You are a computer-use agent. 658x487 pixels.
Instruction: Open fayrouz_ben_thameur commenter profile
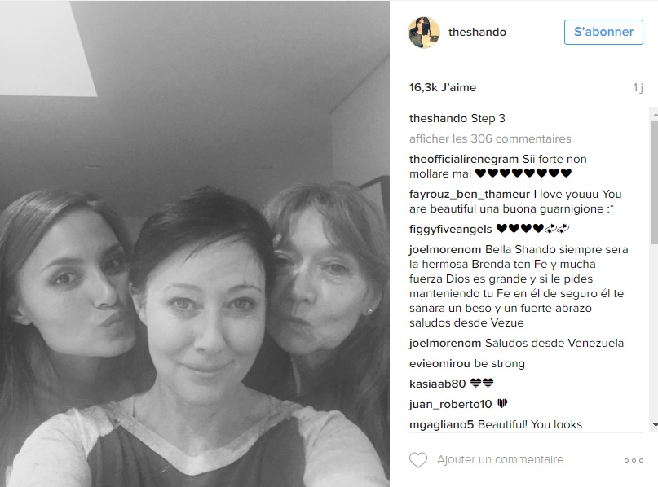click(469, 194)
